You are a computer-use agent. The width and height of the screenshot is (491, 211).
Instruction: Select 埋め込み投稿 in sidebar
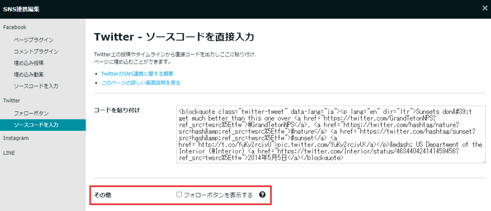28,63
